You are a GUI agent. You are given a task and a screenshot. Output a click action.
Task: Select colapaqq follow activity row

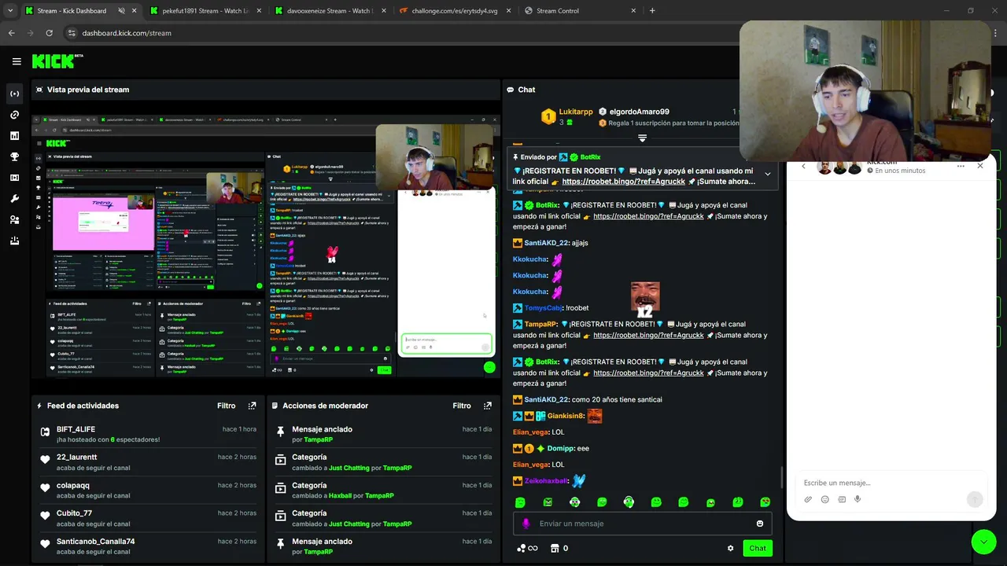(149, 490)
